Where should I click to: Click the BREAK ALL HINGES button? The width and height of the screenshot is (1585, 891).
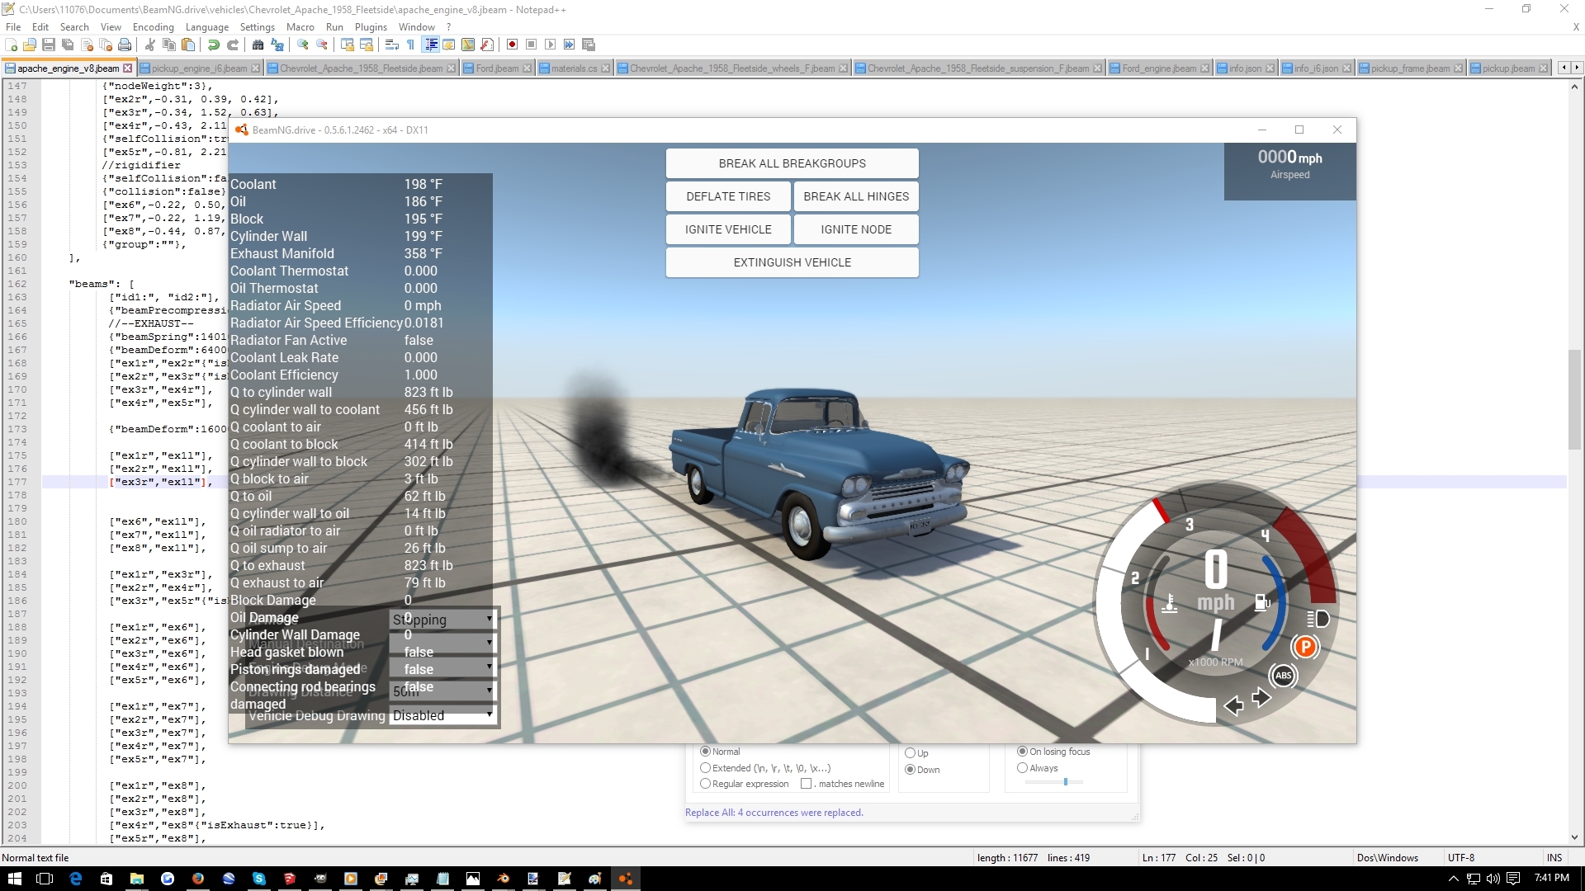(x=856, y=196)
